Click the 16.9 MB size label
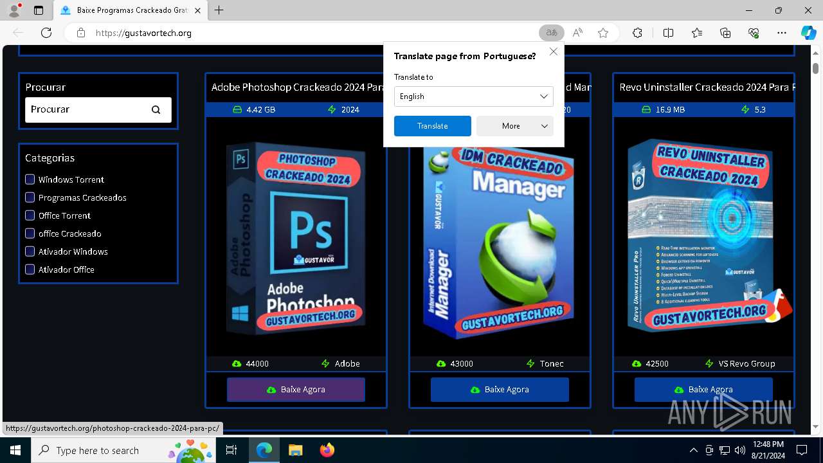 pyautogui.click(x=670, y=110)
